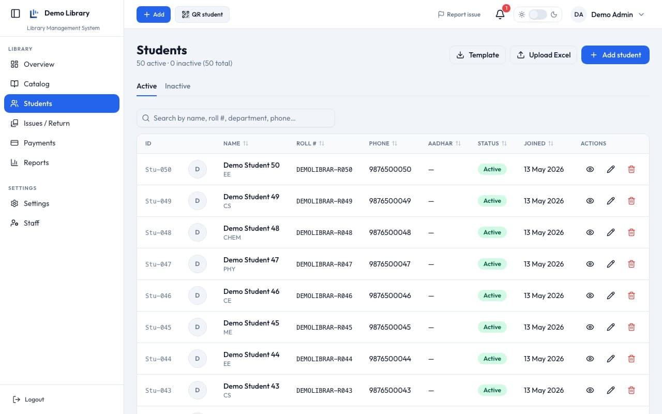
Task: Sort table by the Phone column
Action: (383, 143)
